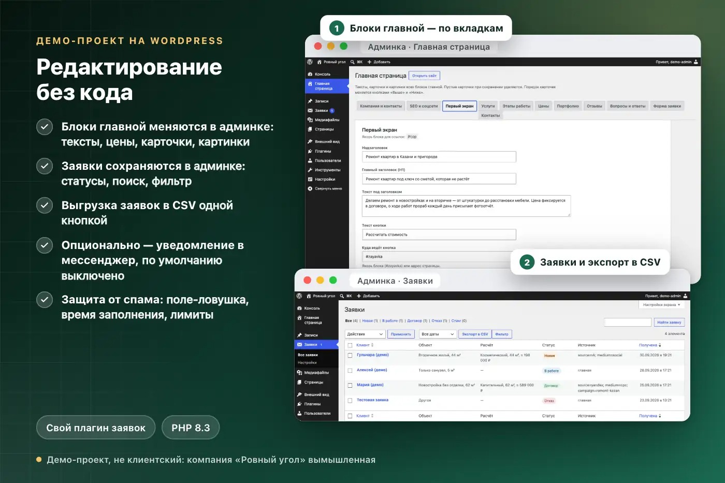Toggle select-all checkbox in table header

click(350, 345)
